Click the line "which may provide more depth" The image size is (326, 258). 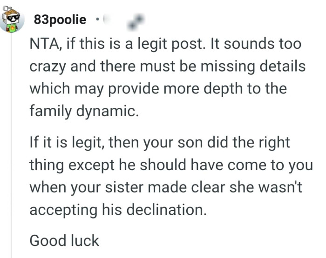pos(158,89)
